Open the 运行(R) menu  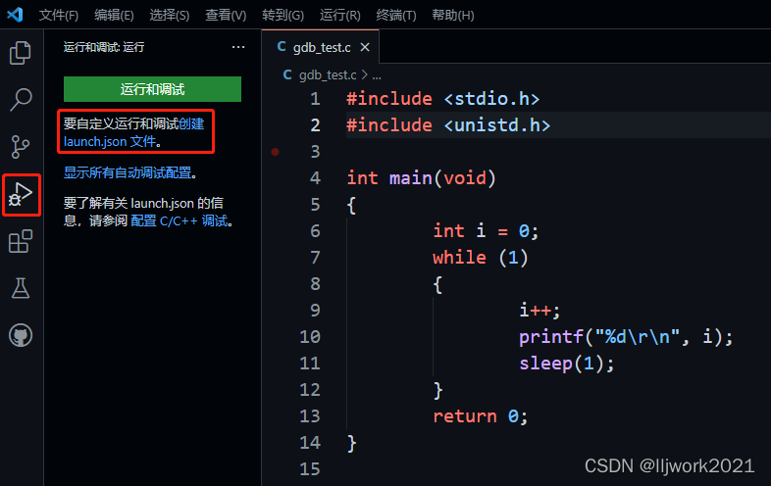pyautogui.click(x=340, y=16)
